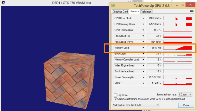The width and height of the screenshot is (197, 111).
Task: Click the 1101.5 MHz core clock value
Action: pyautogui.click(x=154, y=18)
